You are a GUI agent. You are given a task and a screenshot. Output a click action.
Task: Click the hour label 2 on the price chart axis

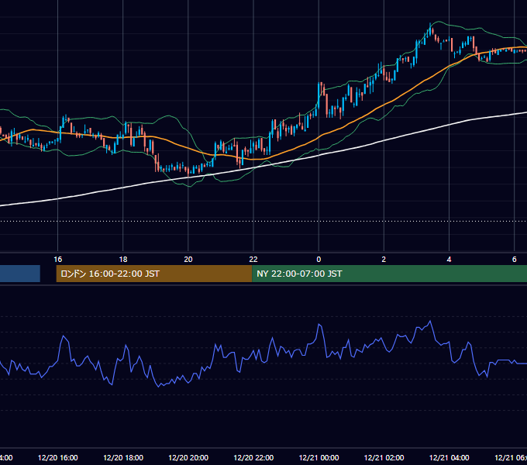point(384,259)
